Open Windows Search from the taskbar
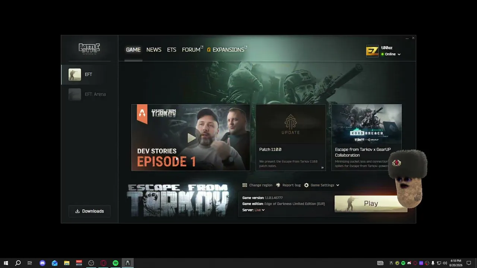Screen dimensions: 477x268 (18, 263)
